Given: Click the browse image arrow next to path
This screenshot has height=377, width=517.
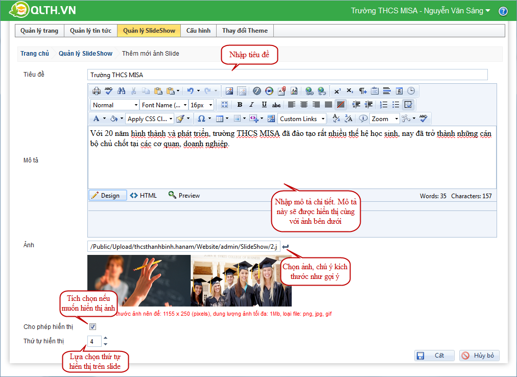Looking at the screenshot, I should point(286,247).
